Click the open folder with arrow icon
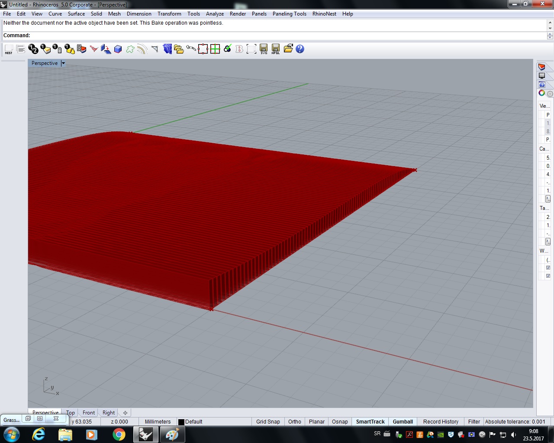This screenshot has width=554, height=443. point(288,49)
